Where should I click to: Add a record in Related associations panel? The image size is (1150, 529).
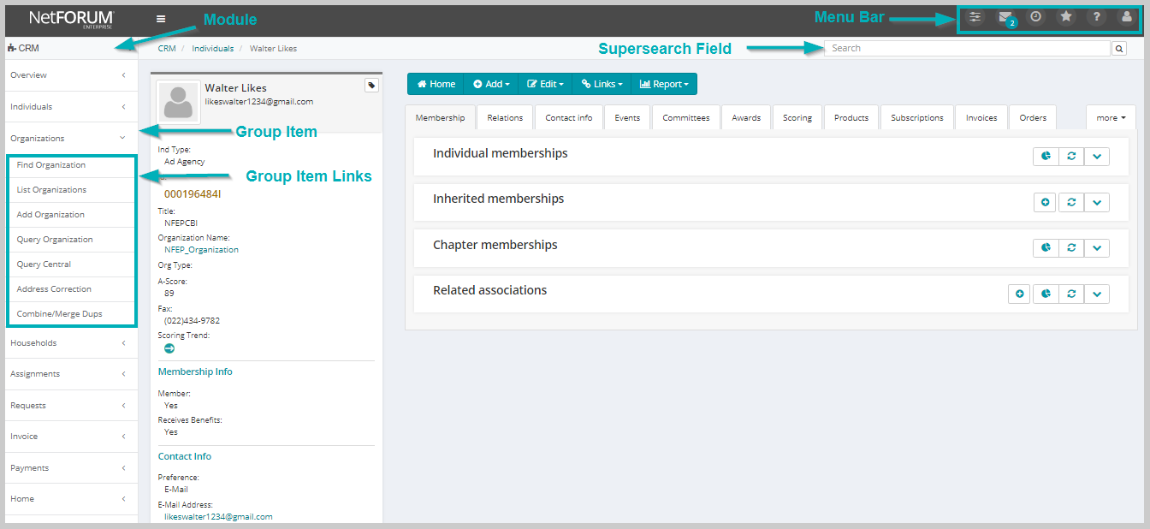(x=1019, y=293)
